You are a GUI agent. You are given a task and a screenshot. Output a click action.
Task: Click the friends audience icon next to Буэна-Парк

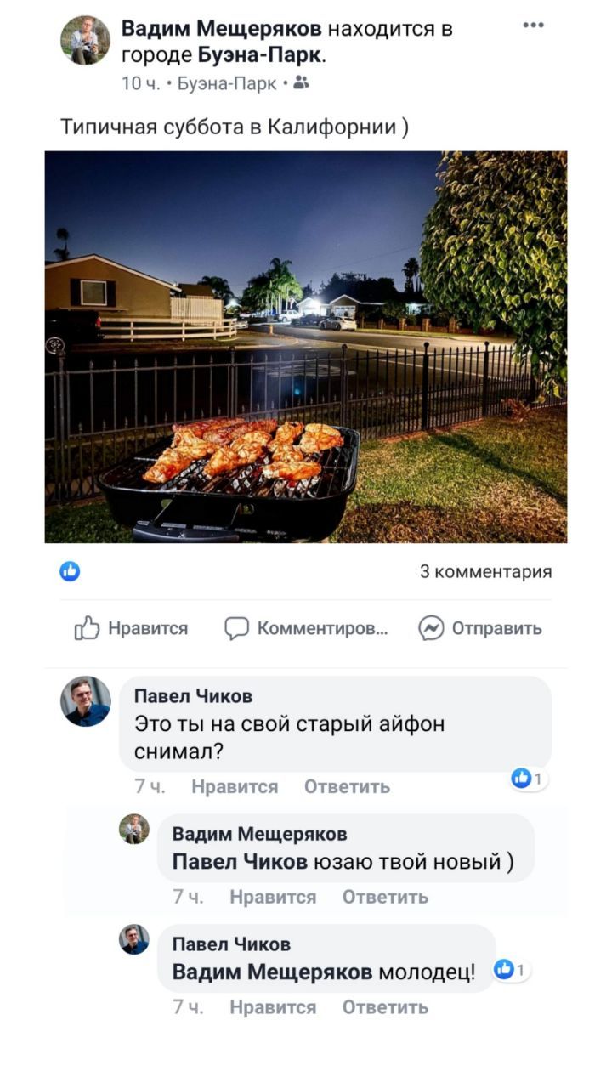[302, 82]
